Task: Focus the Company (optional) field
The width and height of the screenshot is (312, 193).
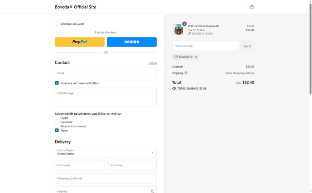Action: (105, 178)
